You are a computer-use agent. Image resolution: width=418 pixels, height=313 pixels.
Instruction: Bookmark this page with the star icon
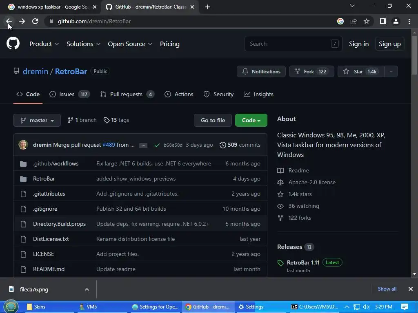(367, 21)
